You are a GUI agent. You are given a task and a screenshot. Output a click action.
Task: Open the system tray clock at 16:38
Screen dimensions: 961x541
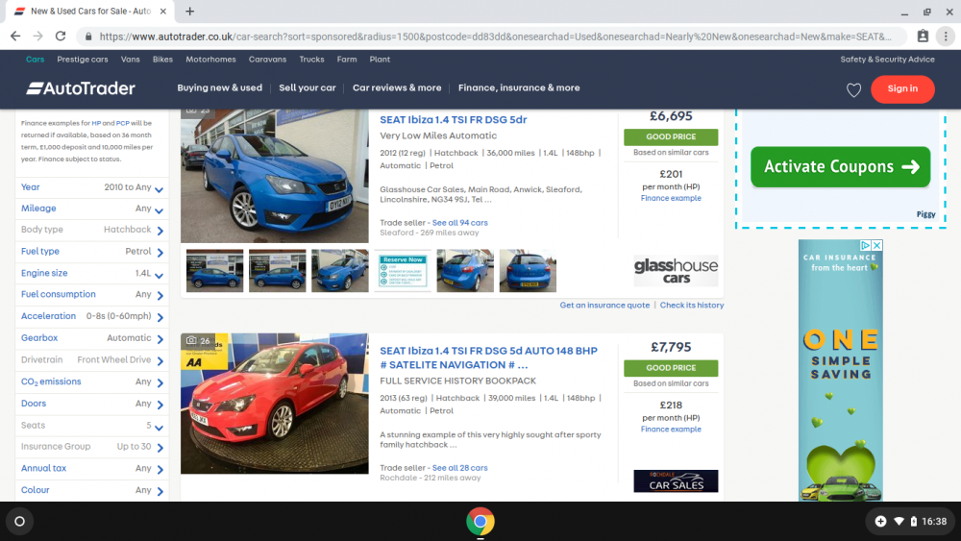click(934, 522)
